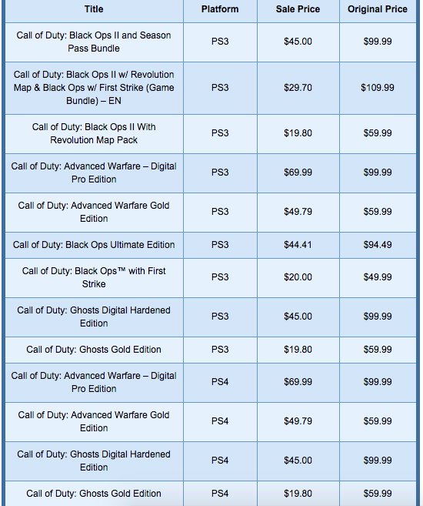The width and height of the screenshot is (423, 506).
Task: Click PS4 platform cell for Advanced Warfare Gold
Action: (x=220, y=421)
